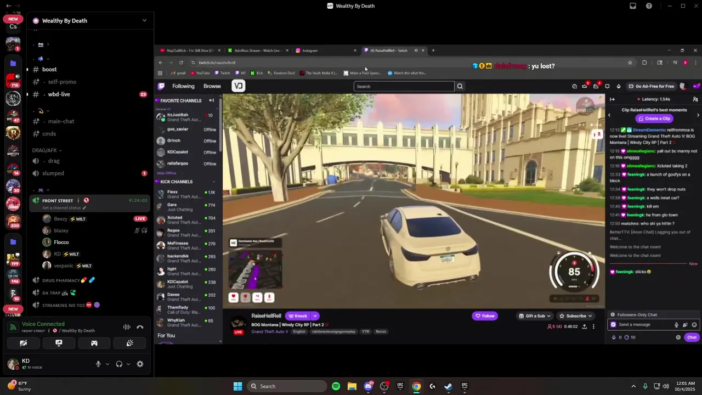The height and width of the screenshot is (395, 702).
Task: Disconnect from the voice channel
Action: (x=140, y=327)
